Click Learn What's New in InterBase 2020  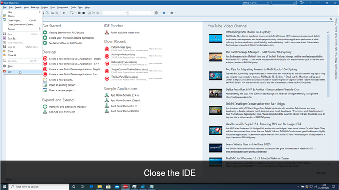coord(248,144)
